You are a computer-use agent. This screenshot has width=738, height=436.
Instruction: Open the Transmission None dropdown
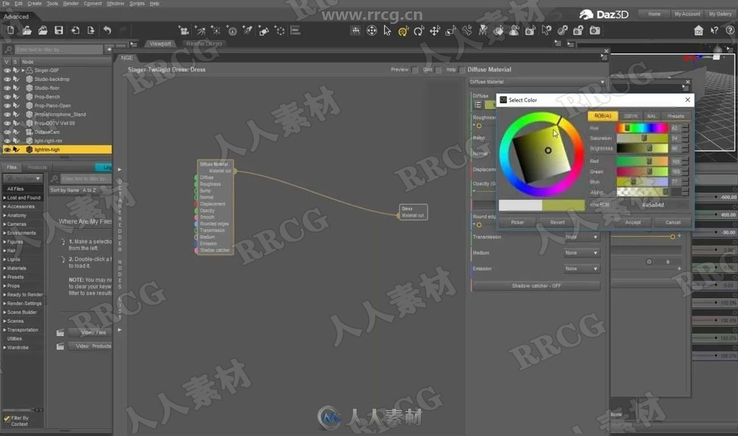click(x=581, y=237)
